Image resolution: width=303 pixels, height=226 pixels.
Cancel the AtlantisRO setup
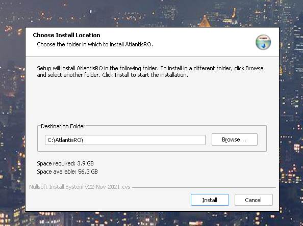pos(254,200)
